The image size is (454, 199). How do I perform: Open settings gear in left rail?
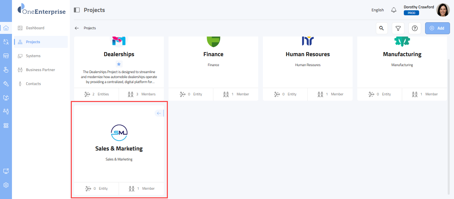click(6, 185)
